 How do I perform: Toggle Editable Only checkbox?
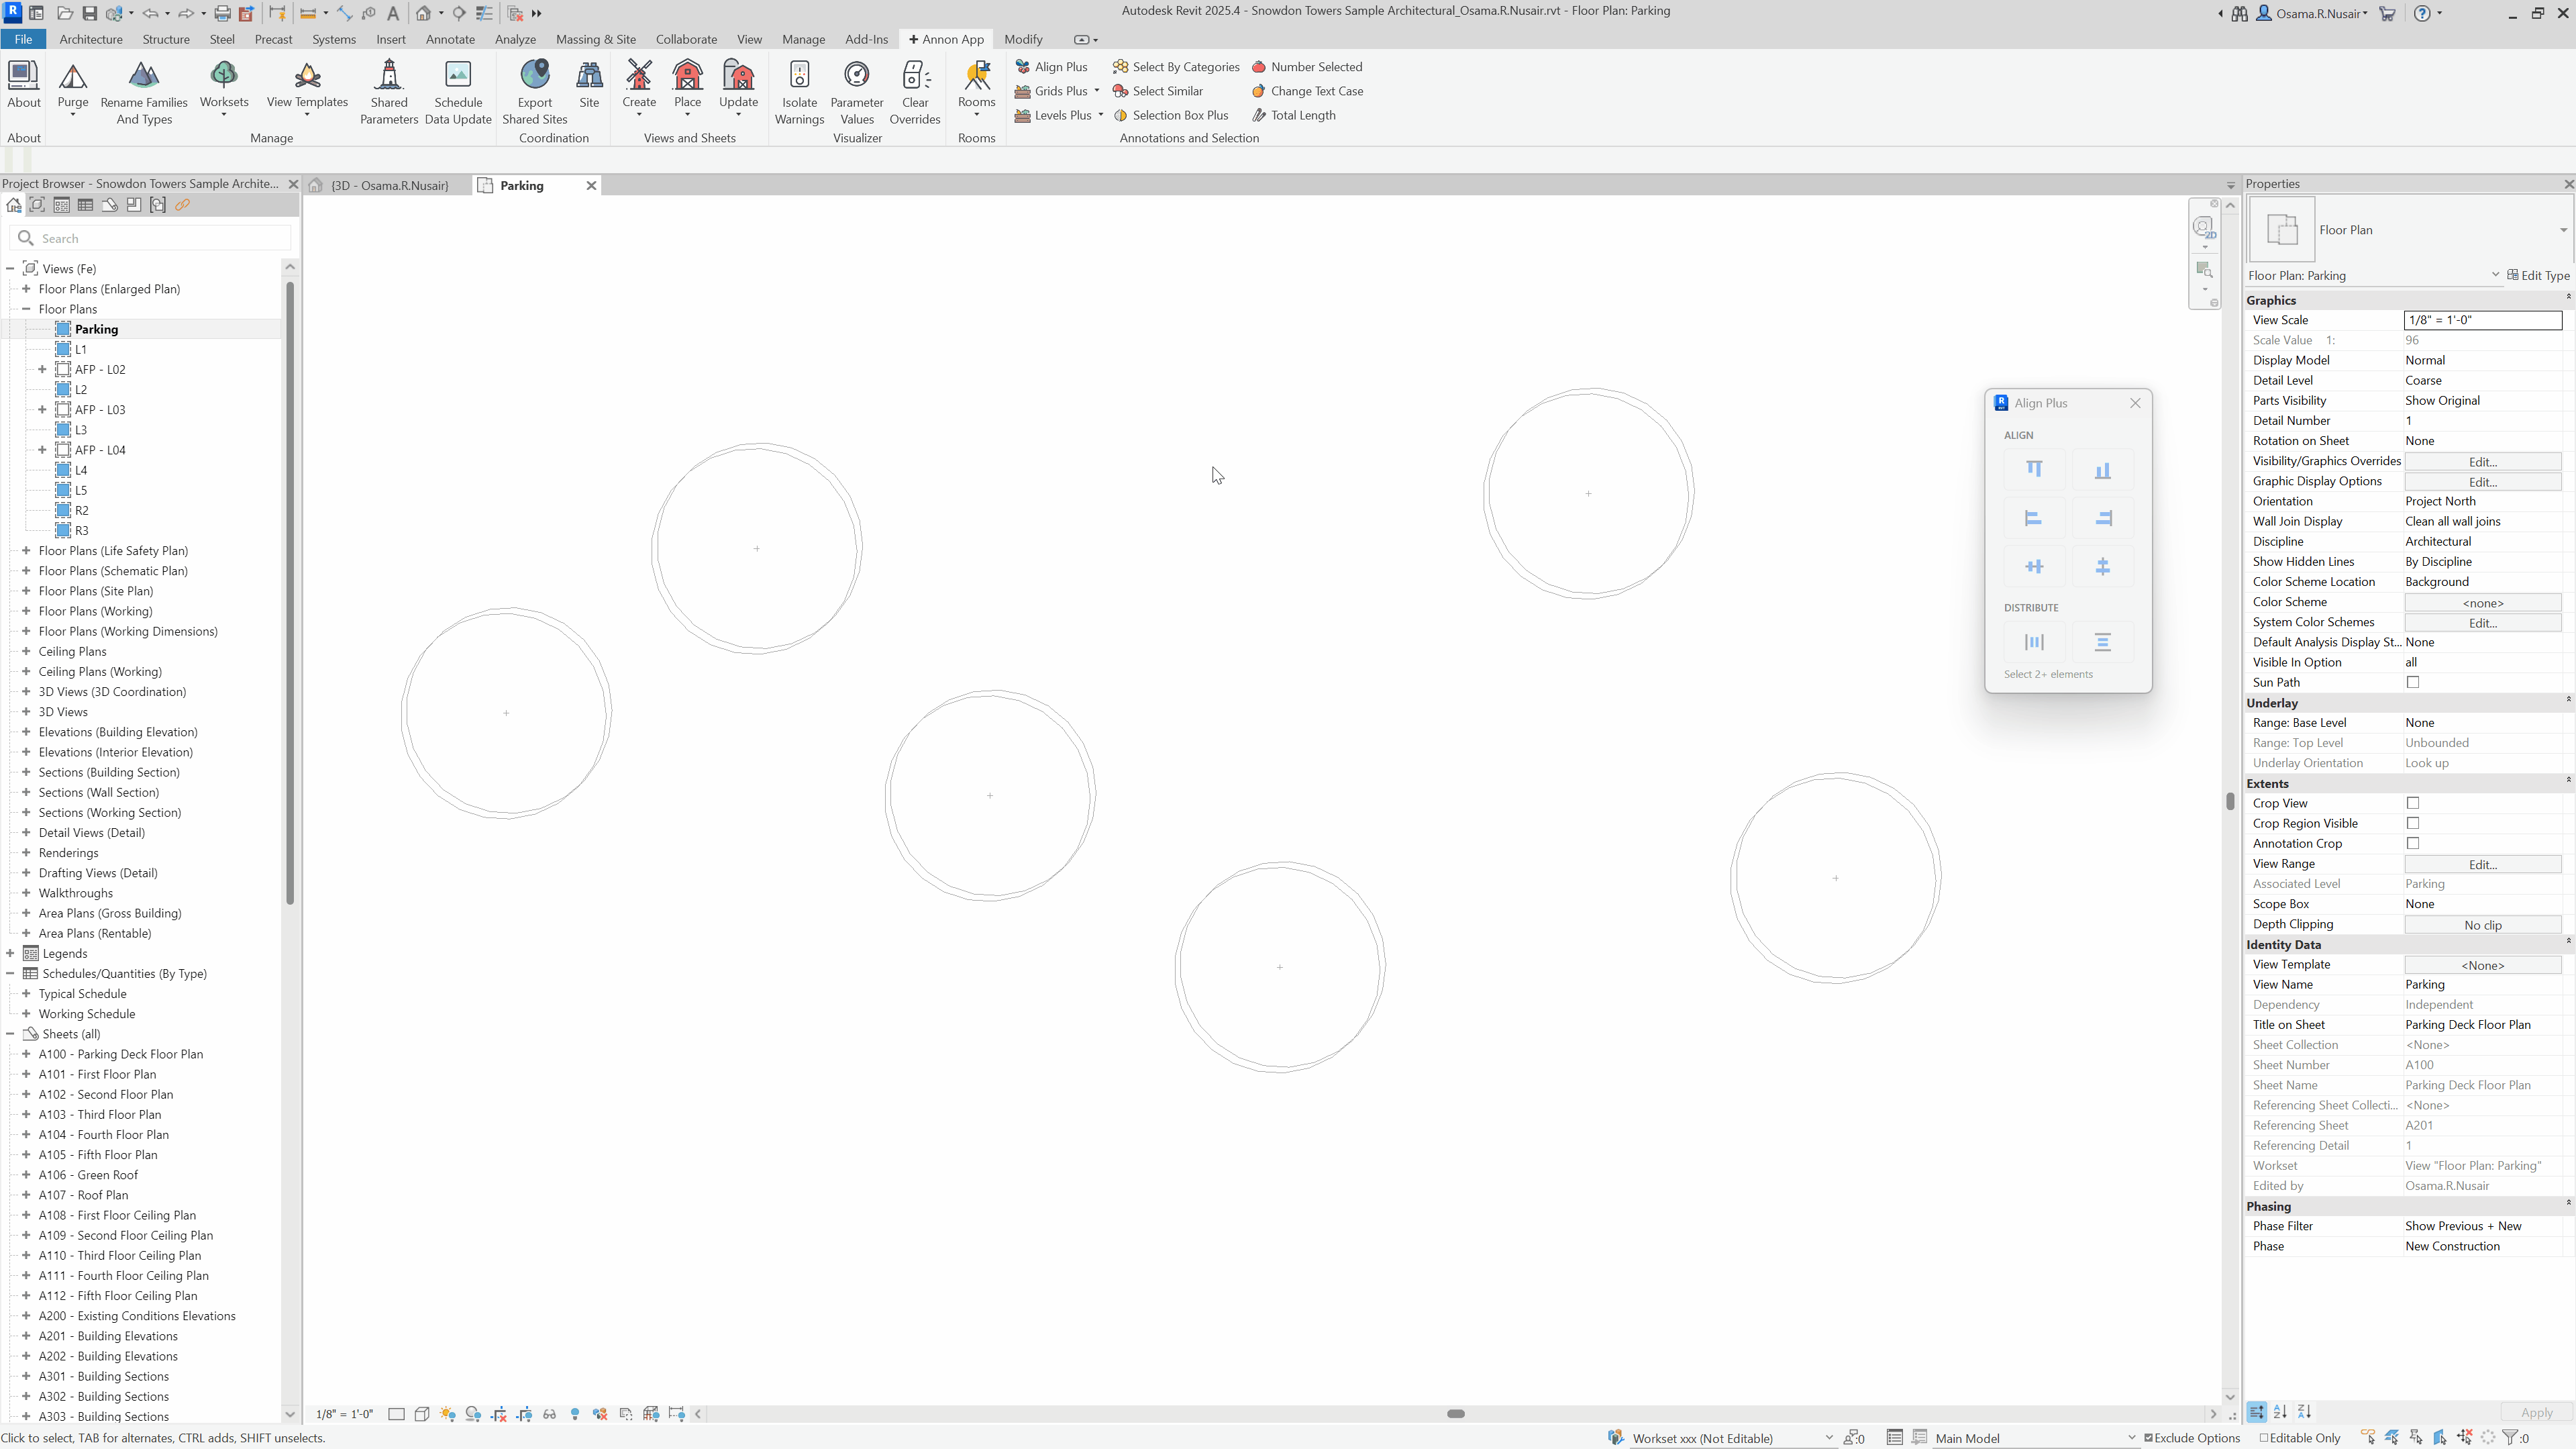2264,1438
